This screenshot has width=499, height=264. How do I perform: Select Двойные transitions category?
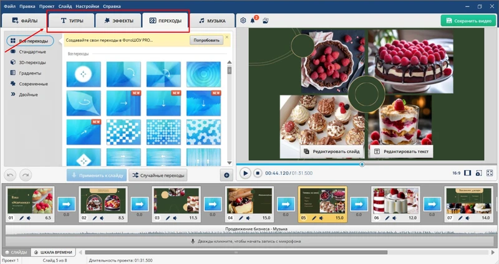[24, 95]
